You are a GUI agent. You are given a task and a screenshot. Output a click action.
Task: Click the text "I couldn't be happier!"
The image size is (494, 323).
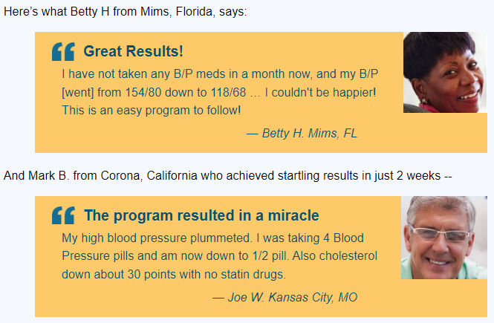point(320,93)
